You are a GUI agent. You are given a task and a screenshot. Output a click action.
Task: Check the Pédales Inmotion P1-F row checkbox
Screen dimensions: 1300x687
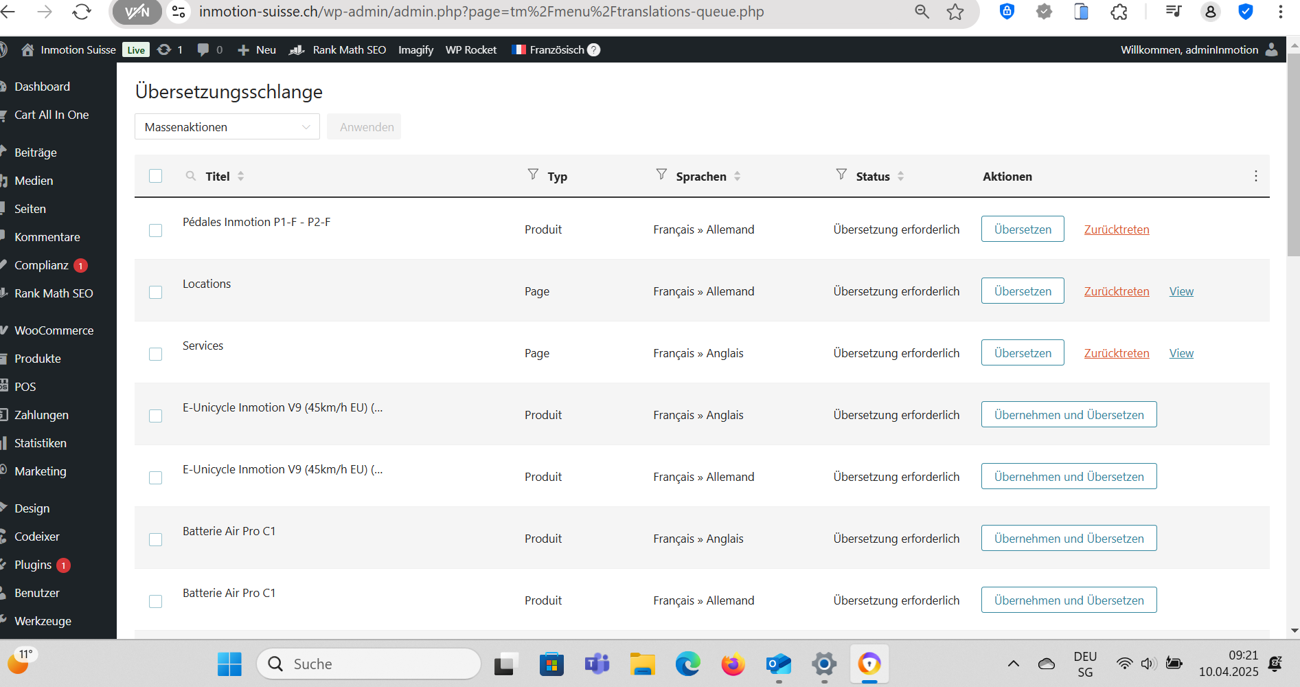pos(156,230)
